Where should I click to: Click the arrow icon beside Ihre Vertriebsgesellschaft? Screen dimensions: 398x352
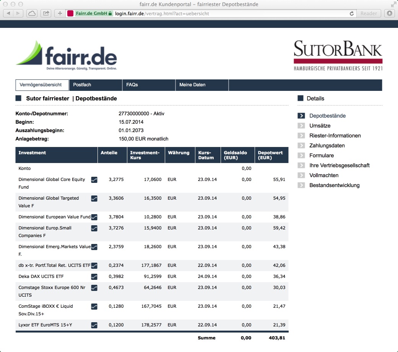[301, 165]
